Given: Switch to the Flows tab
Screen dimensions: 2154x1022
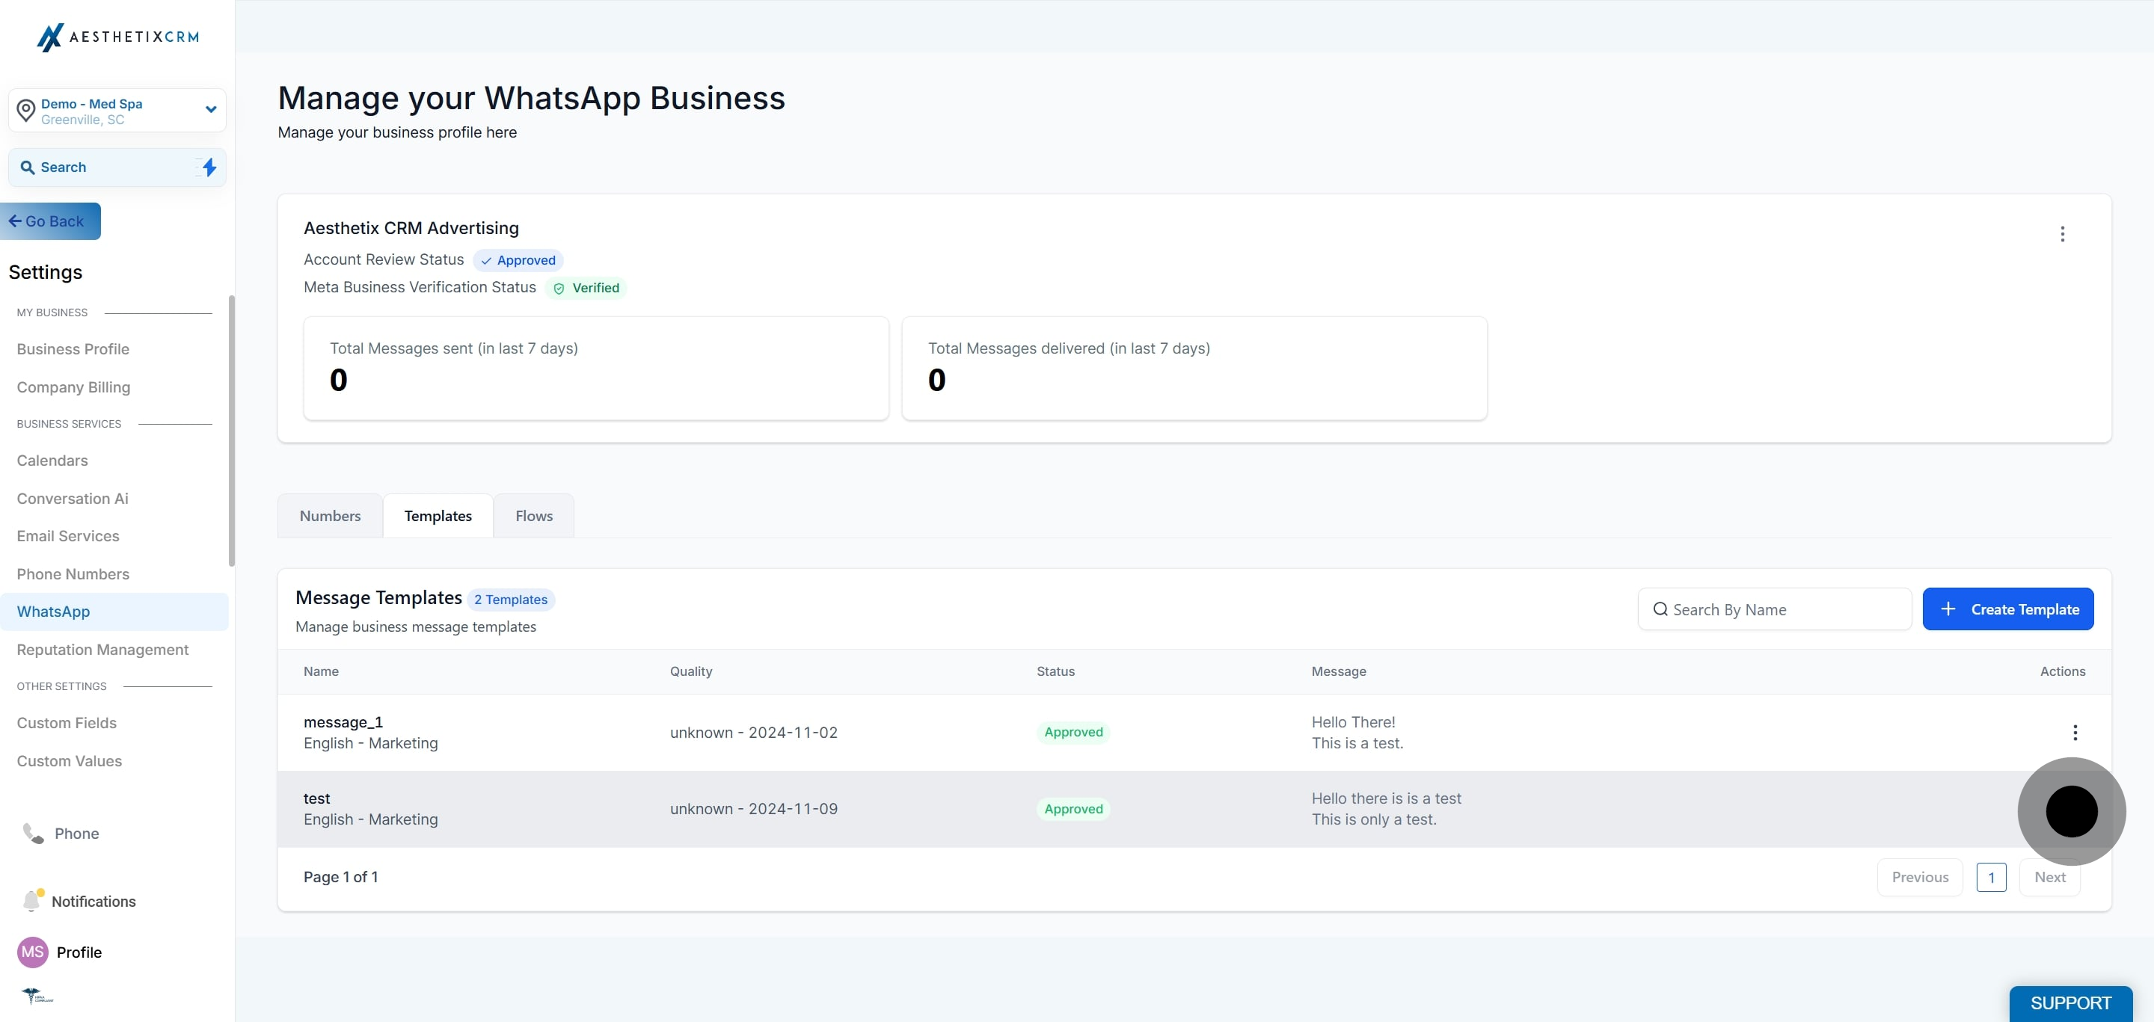Looking at the screenshot, I should point(533,516).
